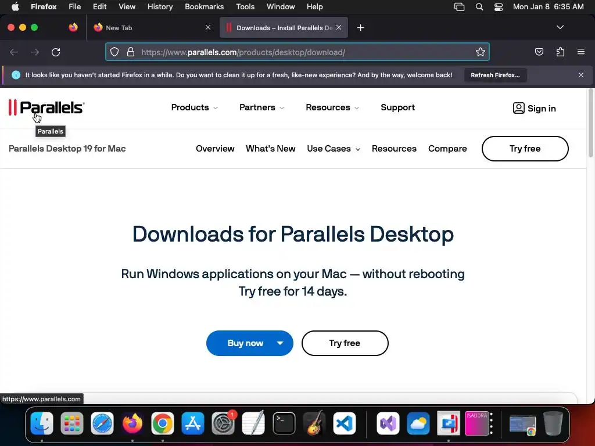Expand the Partners dropdown menu

click(261, 107)
